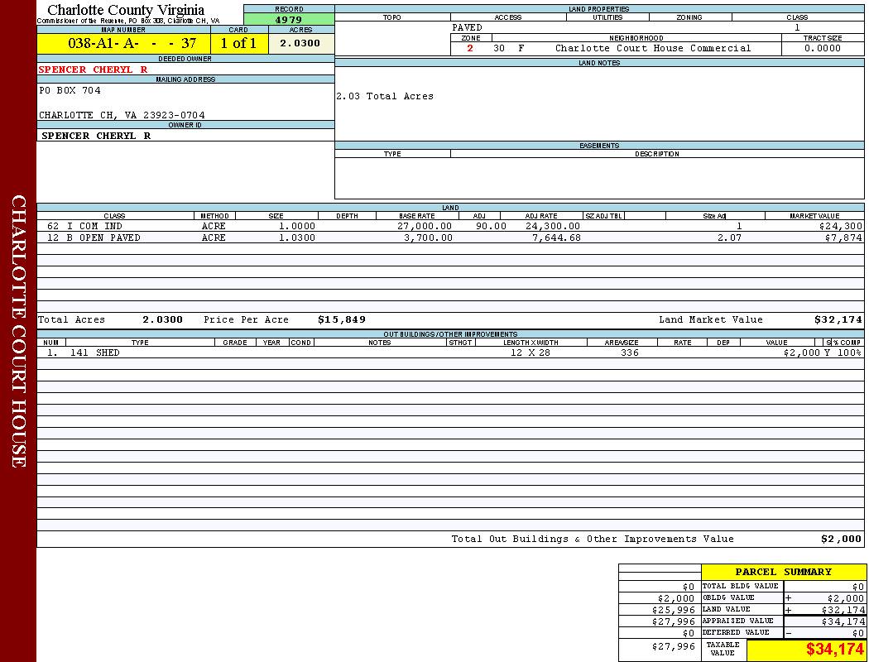Click the base rate 27,000.00 value

[425, 226]
